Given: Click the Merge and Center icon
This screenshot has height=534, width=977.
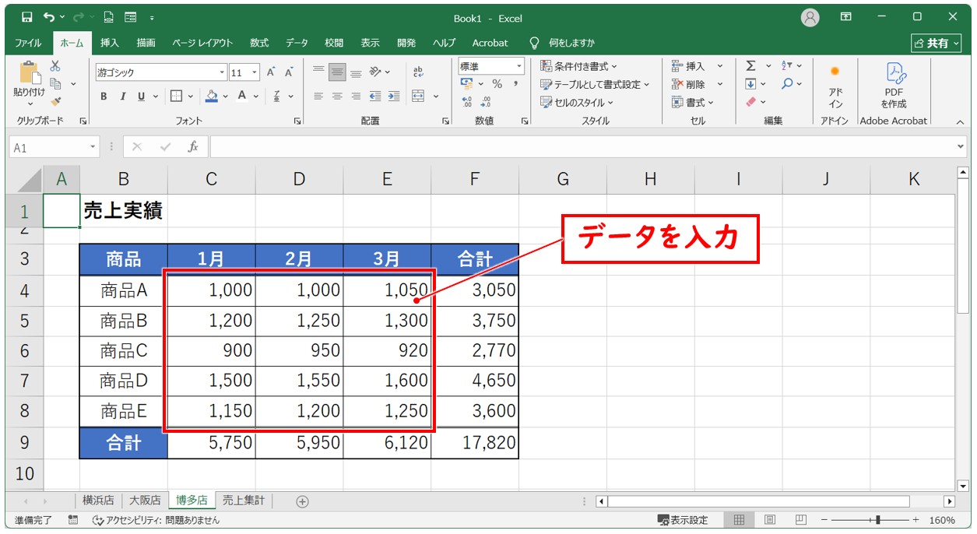Looking at the screenshot, I should pyautogui.click(x=418, y=97).
